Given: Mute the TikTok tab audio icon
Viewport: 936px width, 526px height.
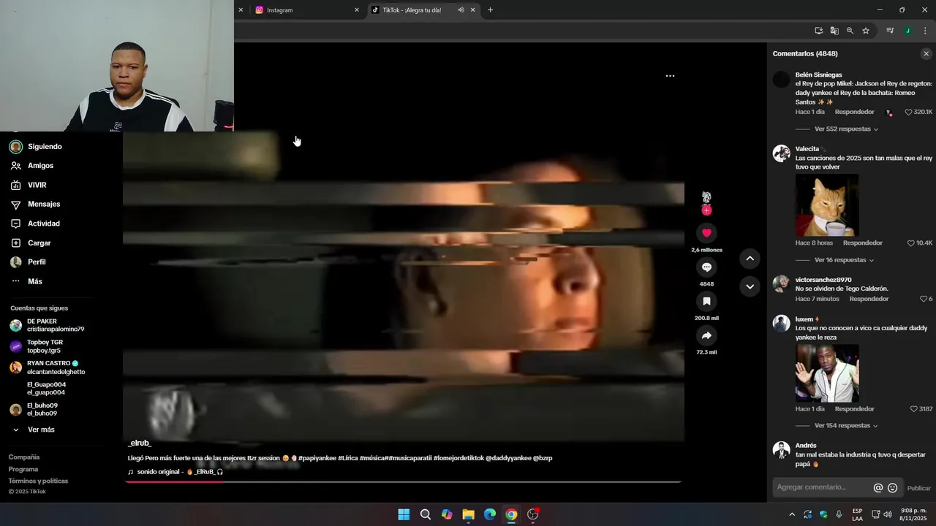Looking at the screenshot, I should pyautogui.click(x=461, y=10).
